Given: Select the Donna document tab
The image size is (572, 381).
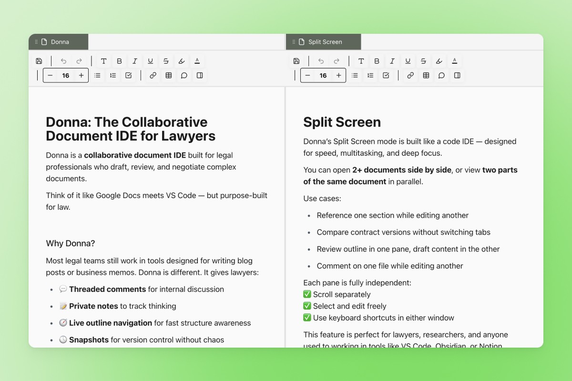Looking at the screenshot, I should click(x=59, y=42).
